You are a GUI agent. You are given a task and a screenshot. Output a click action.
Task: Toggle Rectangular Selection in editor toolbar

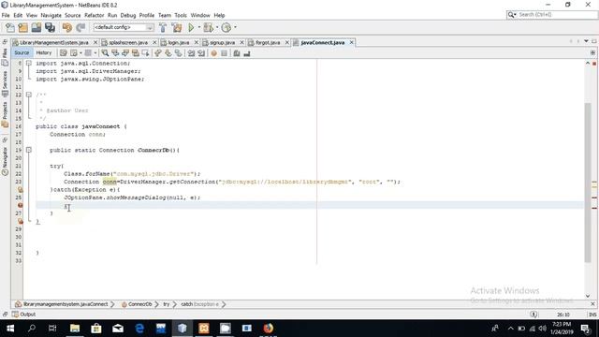[x=146, y=53]
